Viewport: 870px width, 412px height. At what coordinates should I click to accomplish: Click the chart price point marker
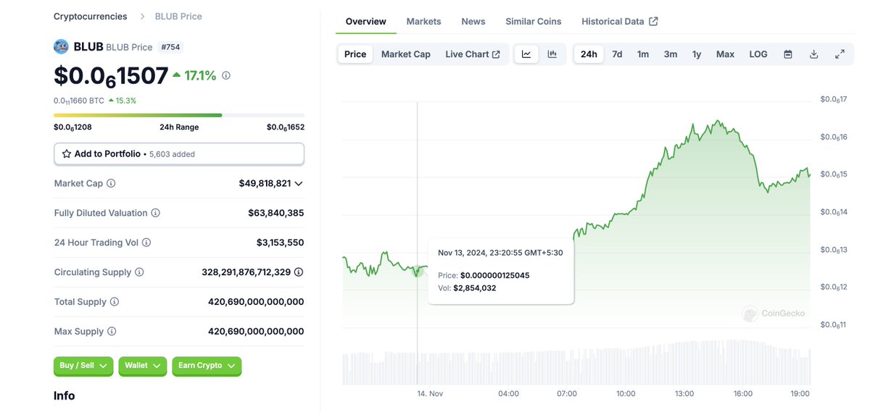pyautogui.click(x=418, y=271)
